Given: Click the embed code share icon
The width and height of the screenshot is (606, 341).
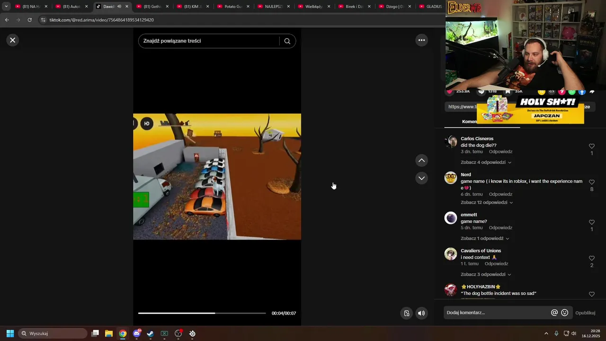Looking at the screenshot, I should [552, 91].
